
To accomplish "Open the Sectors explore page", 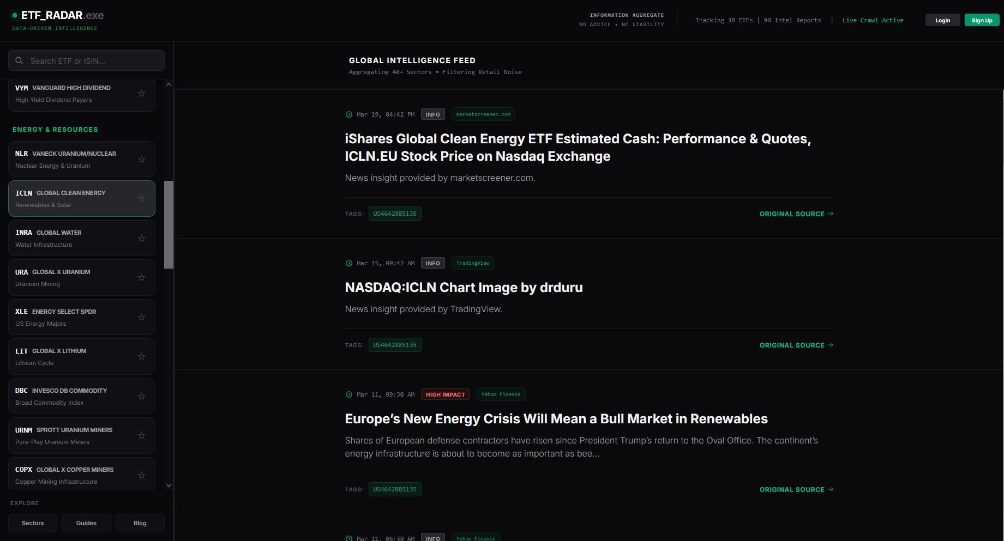I will tap(33, 523).
